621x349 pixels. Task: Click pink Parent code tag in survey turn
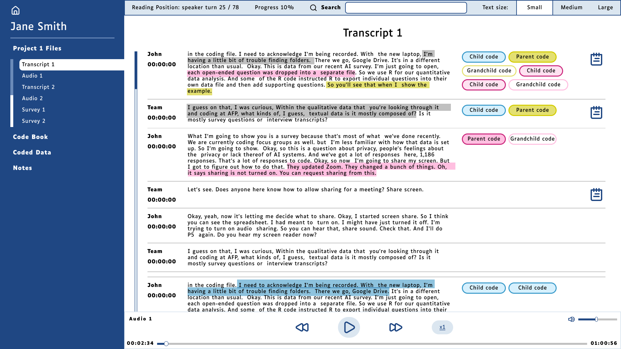[484, 139]
